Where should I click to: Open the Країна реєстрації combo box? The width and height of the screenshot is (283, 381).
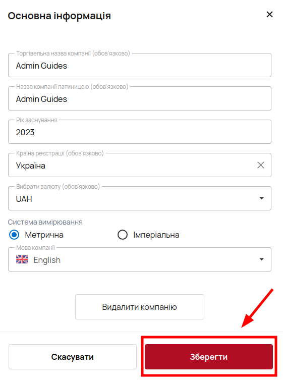coord(140,165)
